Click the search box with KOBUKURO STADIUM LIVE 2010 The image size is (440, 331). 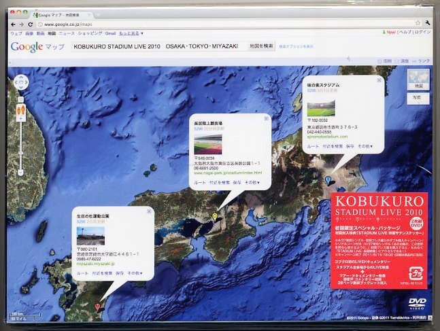click(x=158, y=46)
